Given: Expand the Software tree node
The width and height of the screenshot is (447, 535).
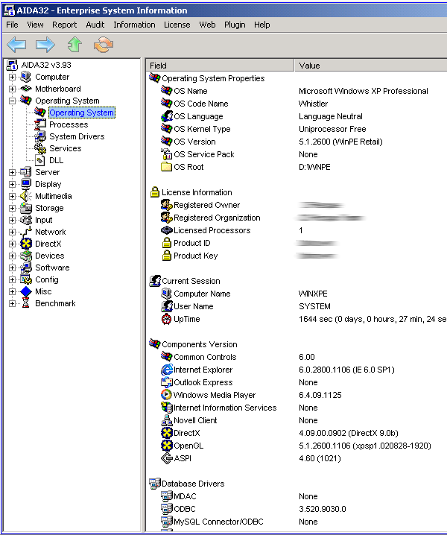Looking at the screenshot, I should [12, 267].
